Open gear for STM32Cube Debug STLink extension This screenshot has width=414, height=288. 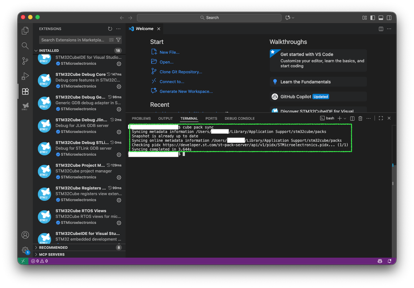pos(119,154)
